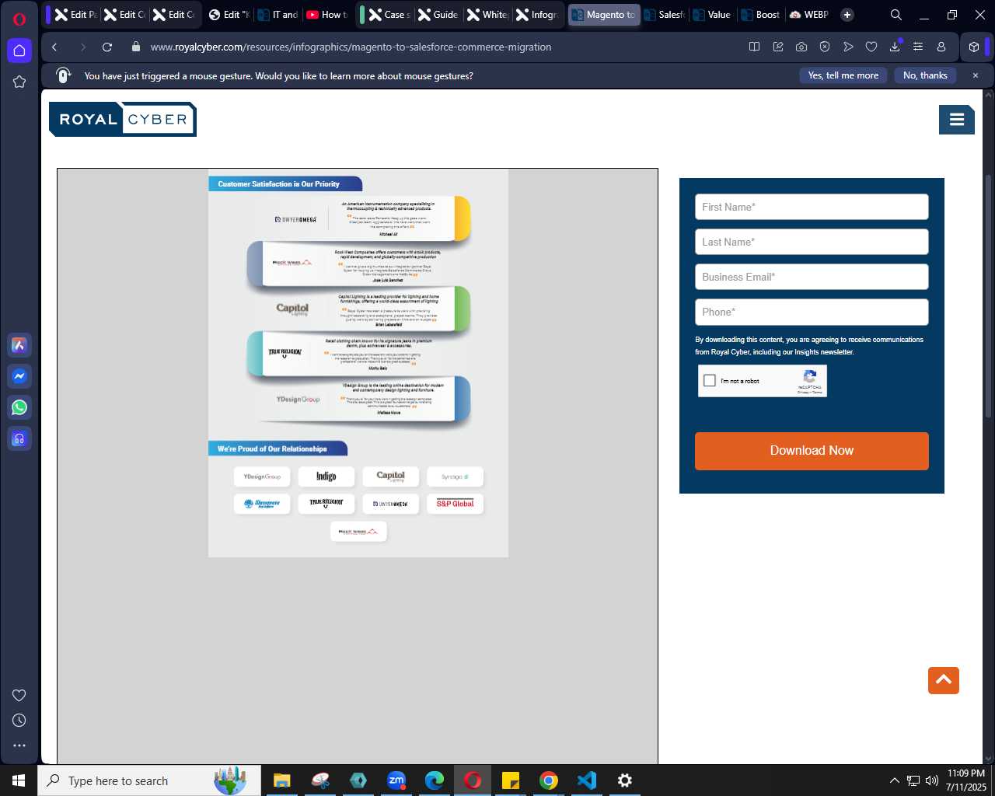The width and height of the screenshot is (995, 796).
Task: Open the Royal Cyber hamburger menu
Action: 957,120
